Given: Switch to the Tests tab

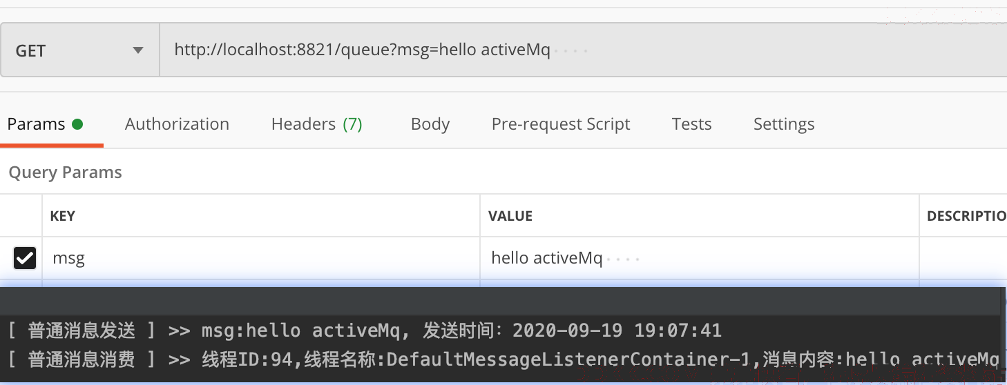Looking at the screenshot, I should point(691,124).
